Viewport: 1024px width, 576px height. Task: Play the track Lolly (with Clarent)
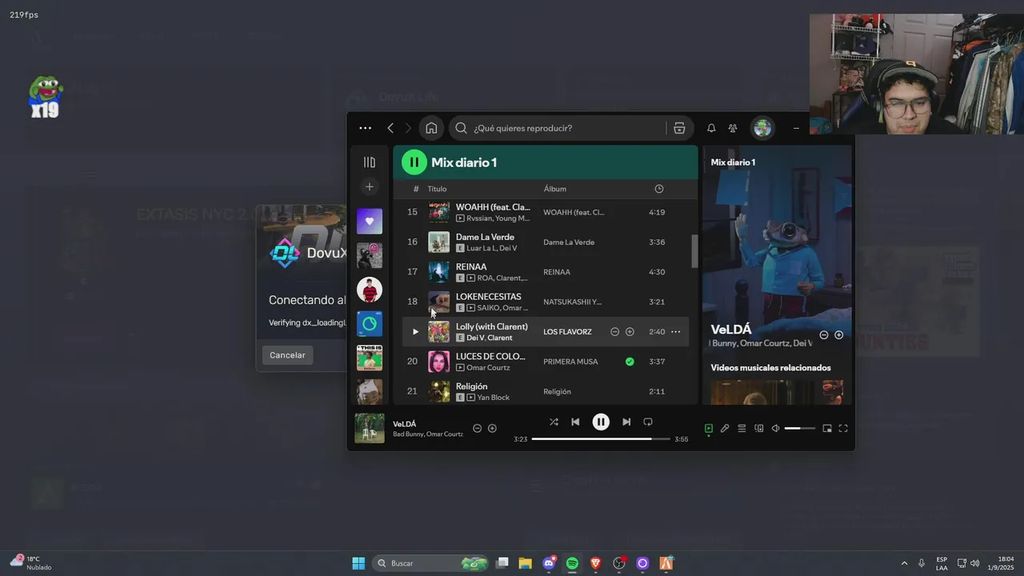tap(415, 331)
